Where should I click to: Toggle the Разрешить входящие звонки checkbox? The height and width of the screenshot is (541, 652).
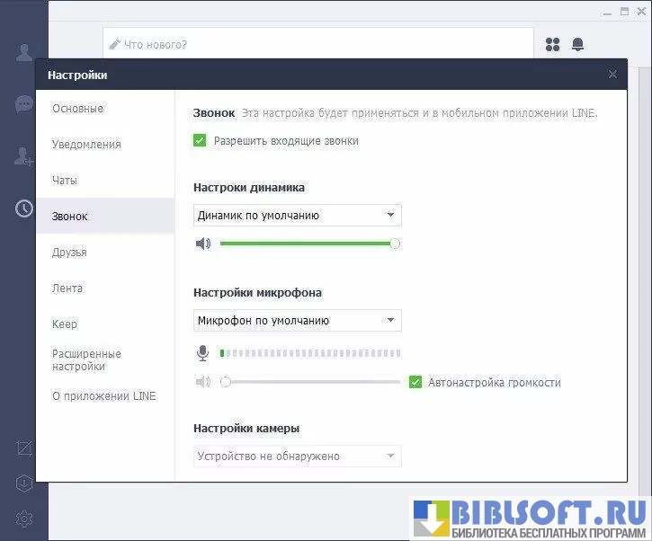point(200,140)
